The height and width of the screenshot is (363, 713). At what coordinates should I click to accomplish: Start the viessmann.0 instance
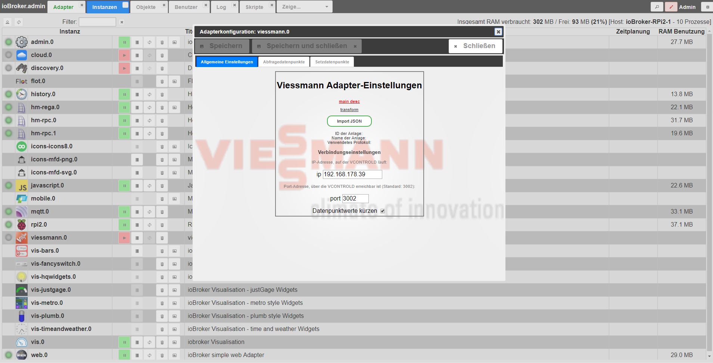point(124,238)
